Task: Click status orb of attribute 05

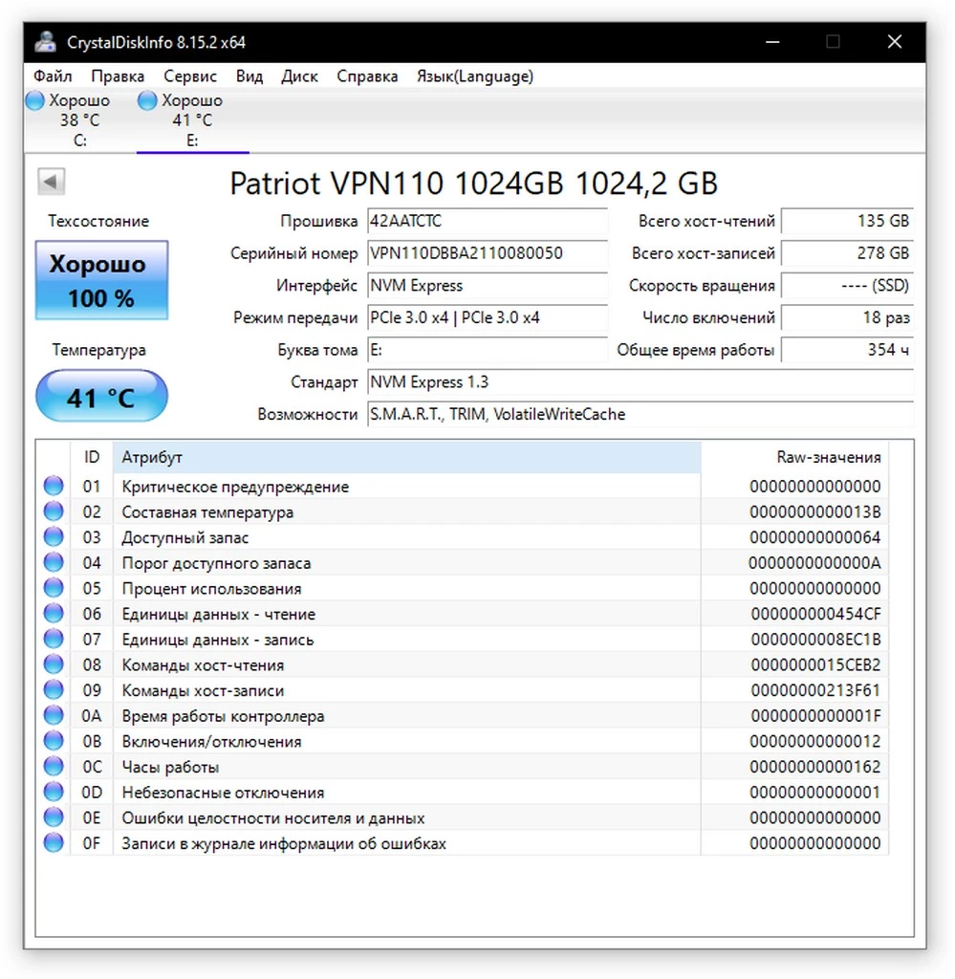Action: tap(54, 588)
